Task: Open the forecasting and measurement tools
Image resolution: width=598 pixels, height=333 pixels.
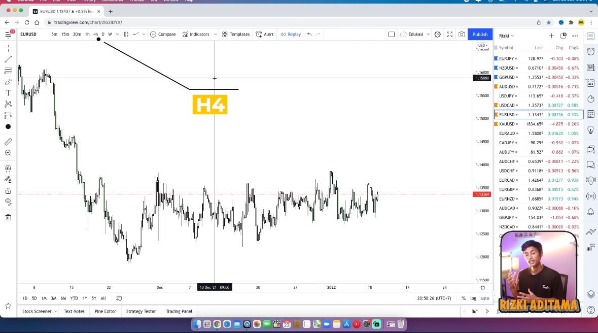Action: click(8, 115)
